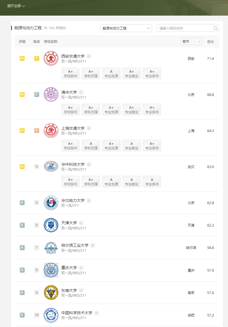Click A+ rating badge of first row

point(22,58)
